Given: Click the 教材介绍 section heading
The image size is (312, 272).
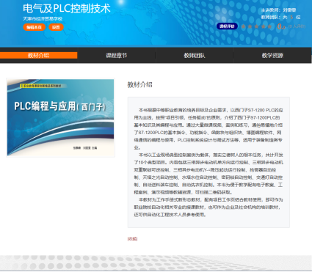Looking at the screenshot, I should (x=139, y=85).
